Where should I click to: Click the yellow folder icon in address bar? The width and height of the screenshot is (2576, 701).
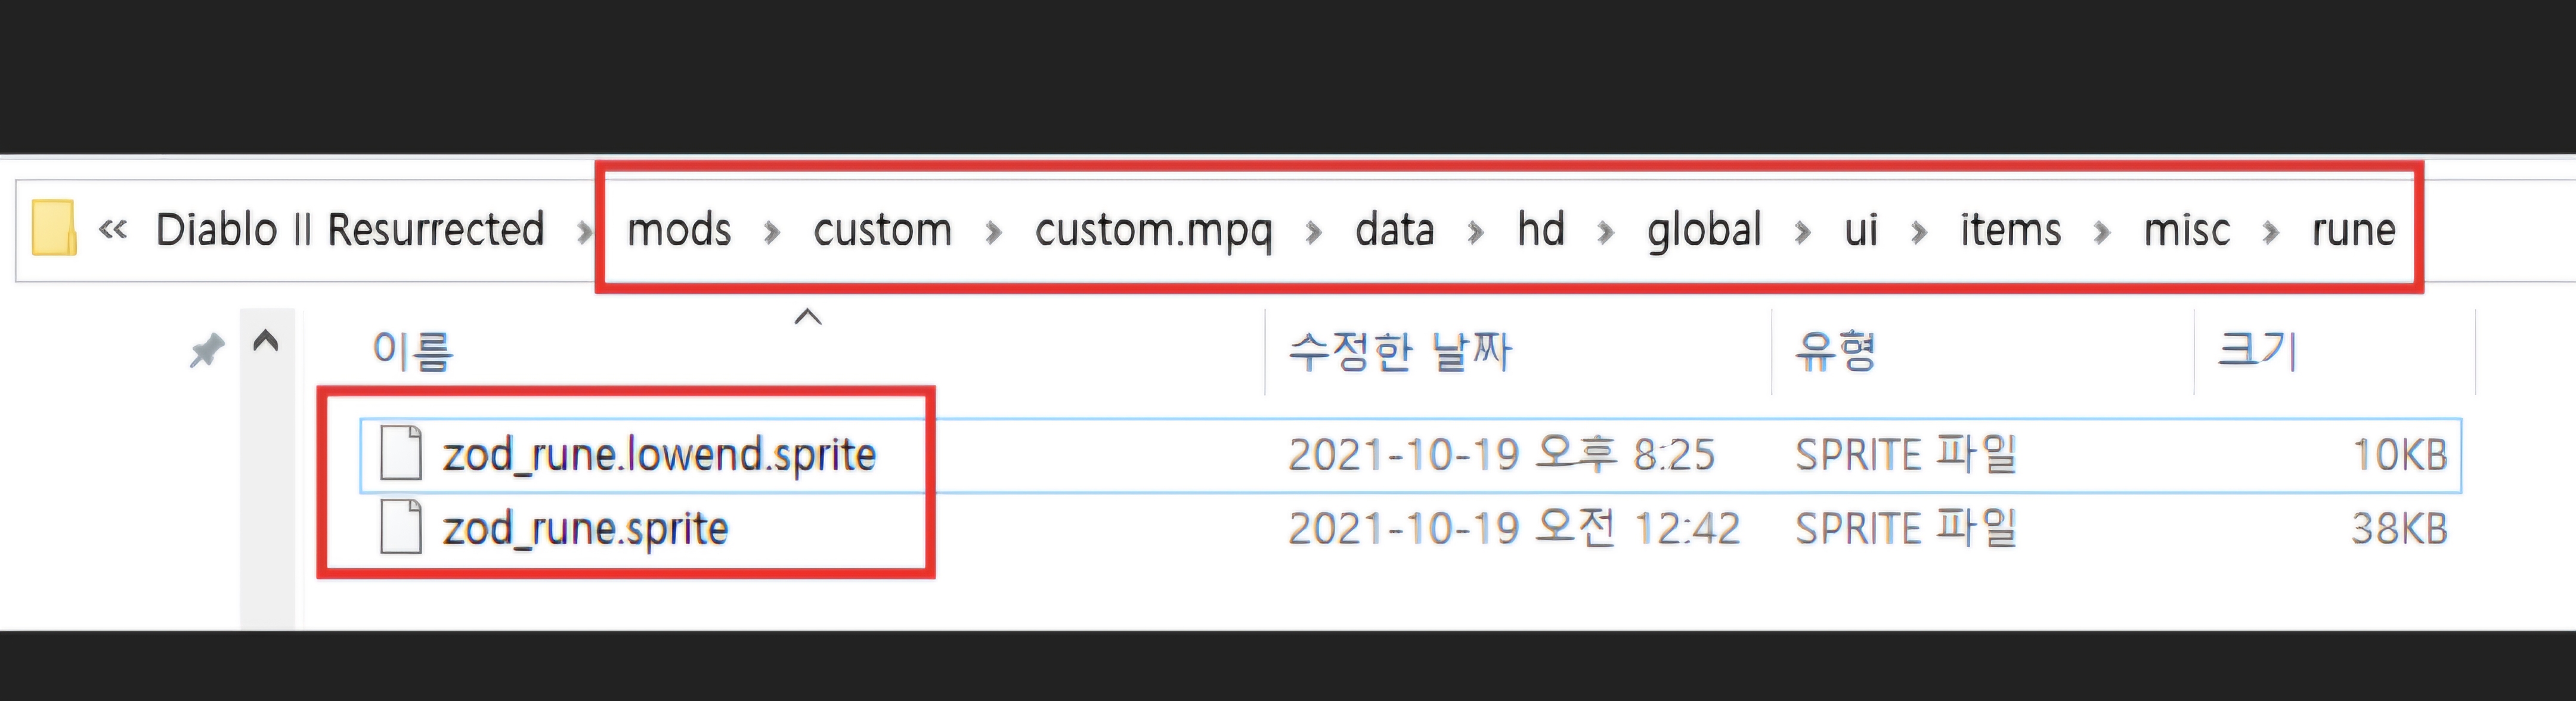[54, 229]
